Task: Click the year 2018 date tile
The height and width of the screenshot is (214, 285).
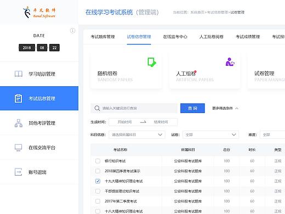Action: coord(27,48)
